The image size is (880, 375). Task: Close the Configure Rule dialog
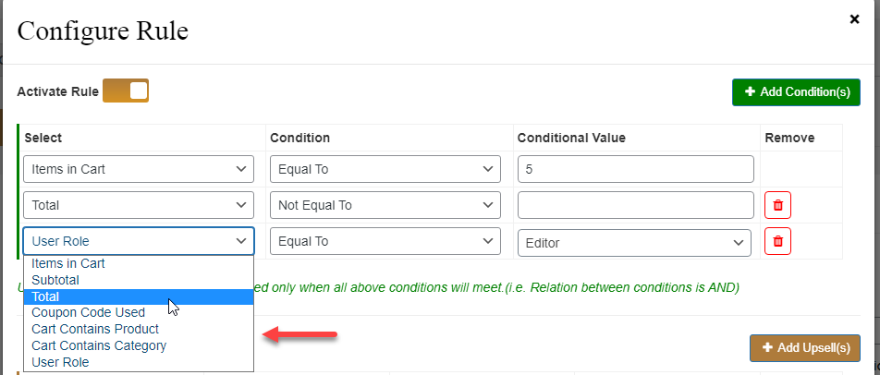tap(854, 19)
